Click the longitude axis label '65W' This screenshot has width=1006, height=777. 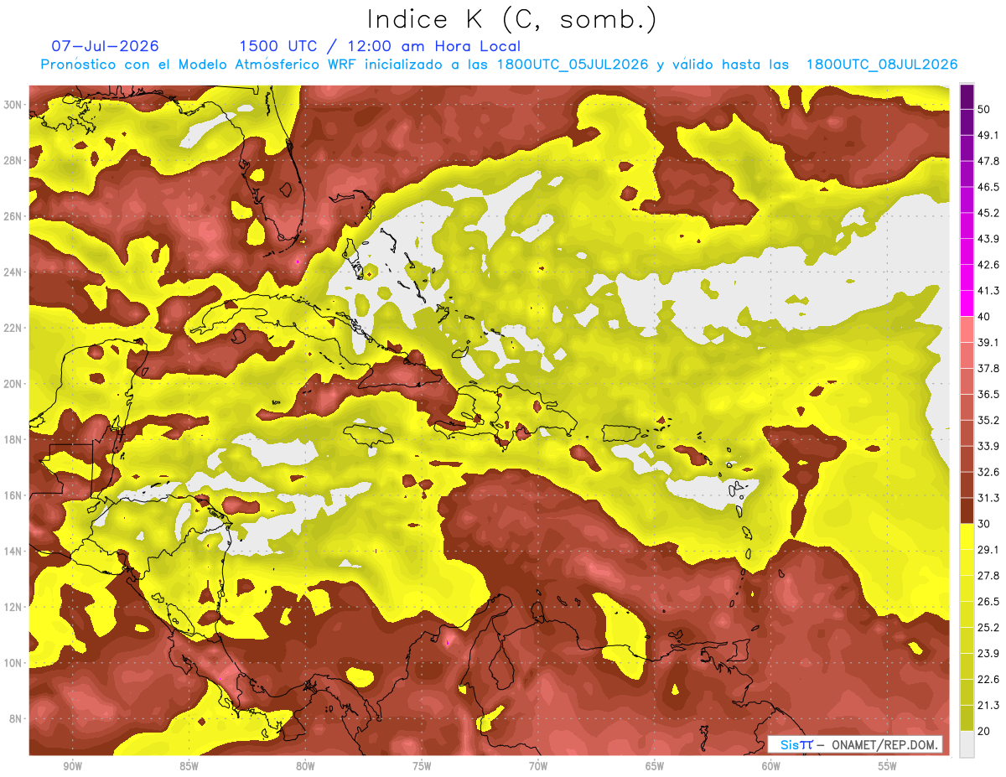pos(655,766)
